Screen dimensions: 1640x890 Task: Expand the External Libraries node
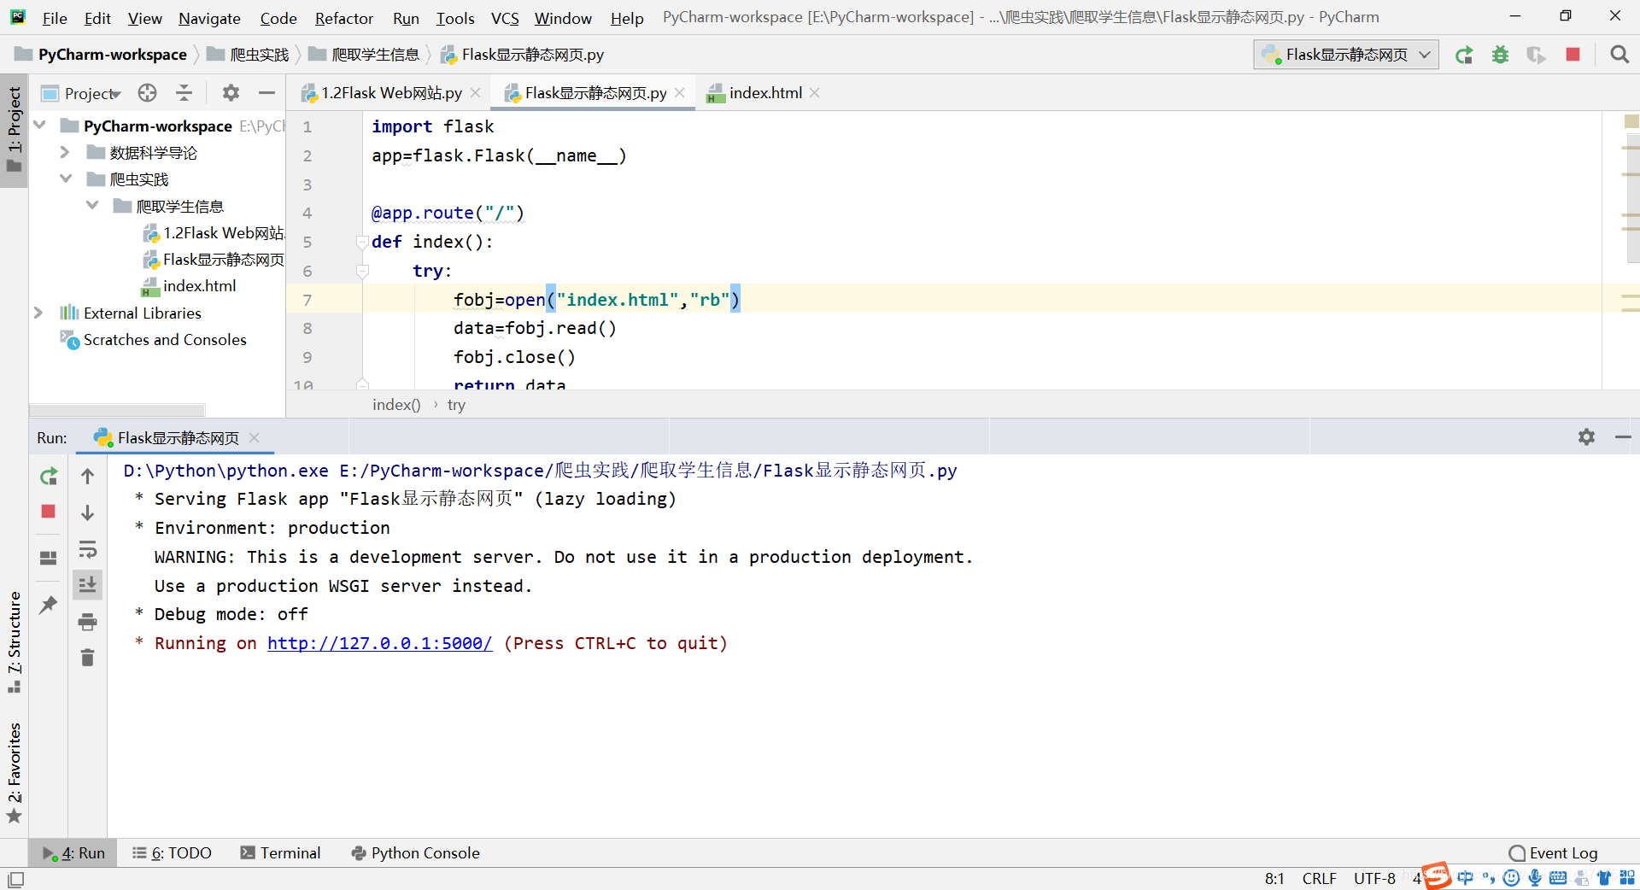[x=39, y=313]
